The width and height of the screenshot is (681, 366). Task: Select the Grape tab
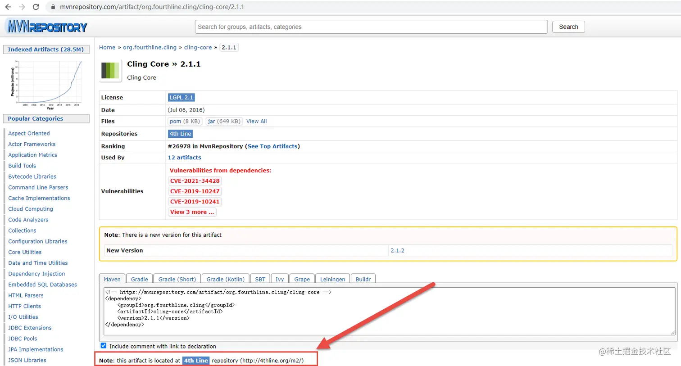(x=302, y=279)
